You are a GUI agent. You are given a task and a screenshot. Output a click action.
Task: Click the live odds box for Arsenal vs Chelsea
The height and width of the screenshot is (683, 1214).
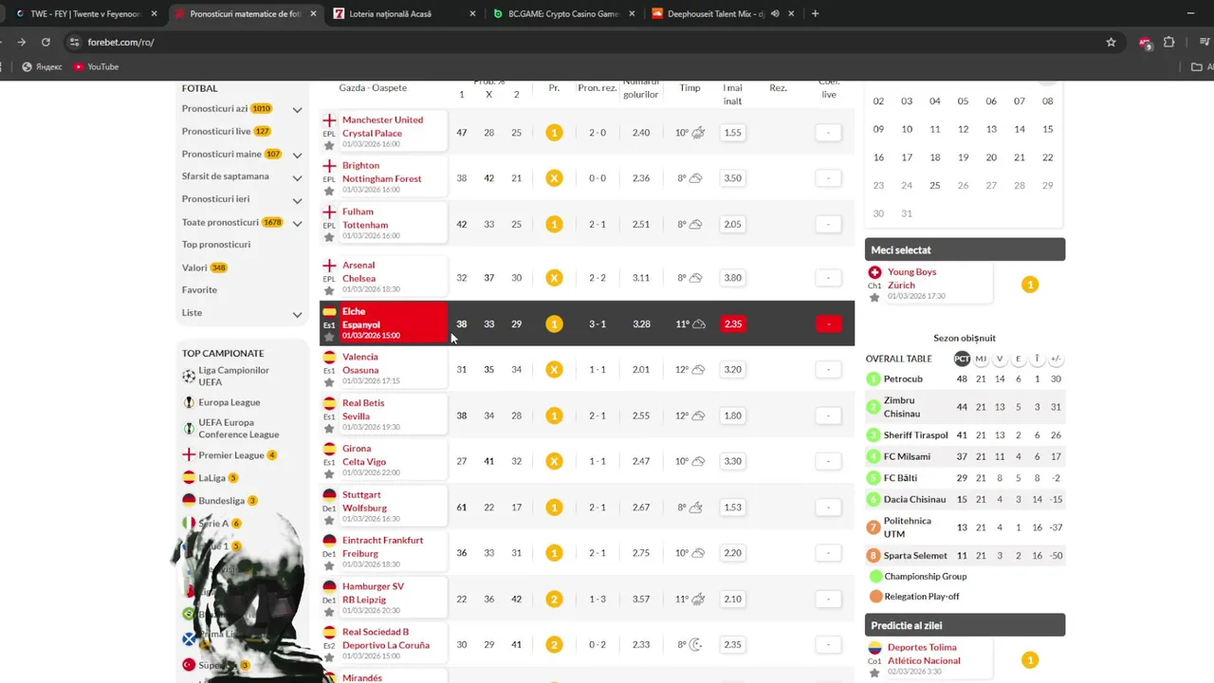[828, 278]
